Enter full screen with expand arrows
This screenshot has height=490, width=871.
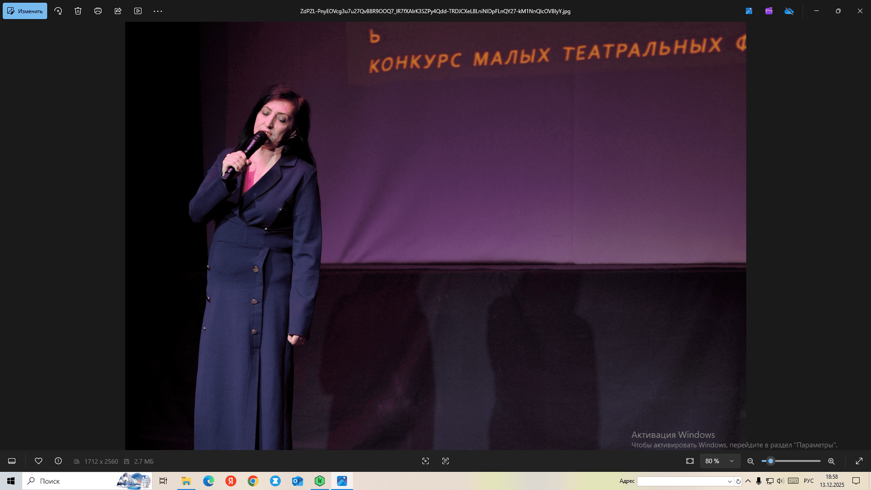[859, 461]
